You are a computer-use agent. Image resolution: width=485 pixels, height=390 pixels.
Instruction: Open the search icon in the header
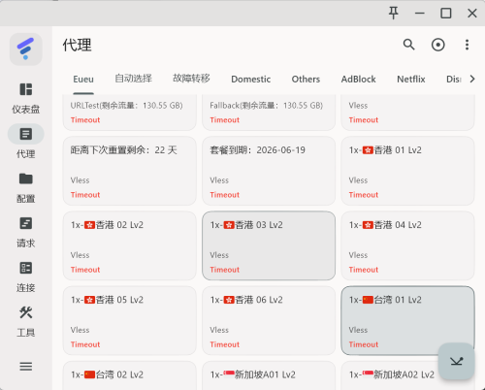point(408,45)
